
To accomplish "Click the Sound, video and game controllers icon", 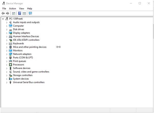I will (10, 72).
